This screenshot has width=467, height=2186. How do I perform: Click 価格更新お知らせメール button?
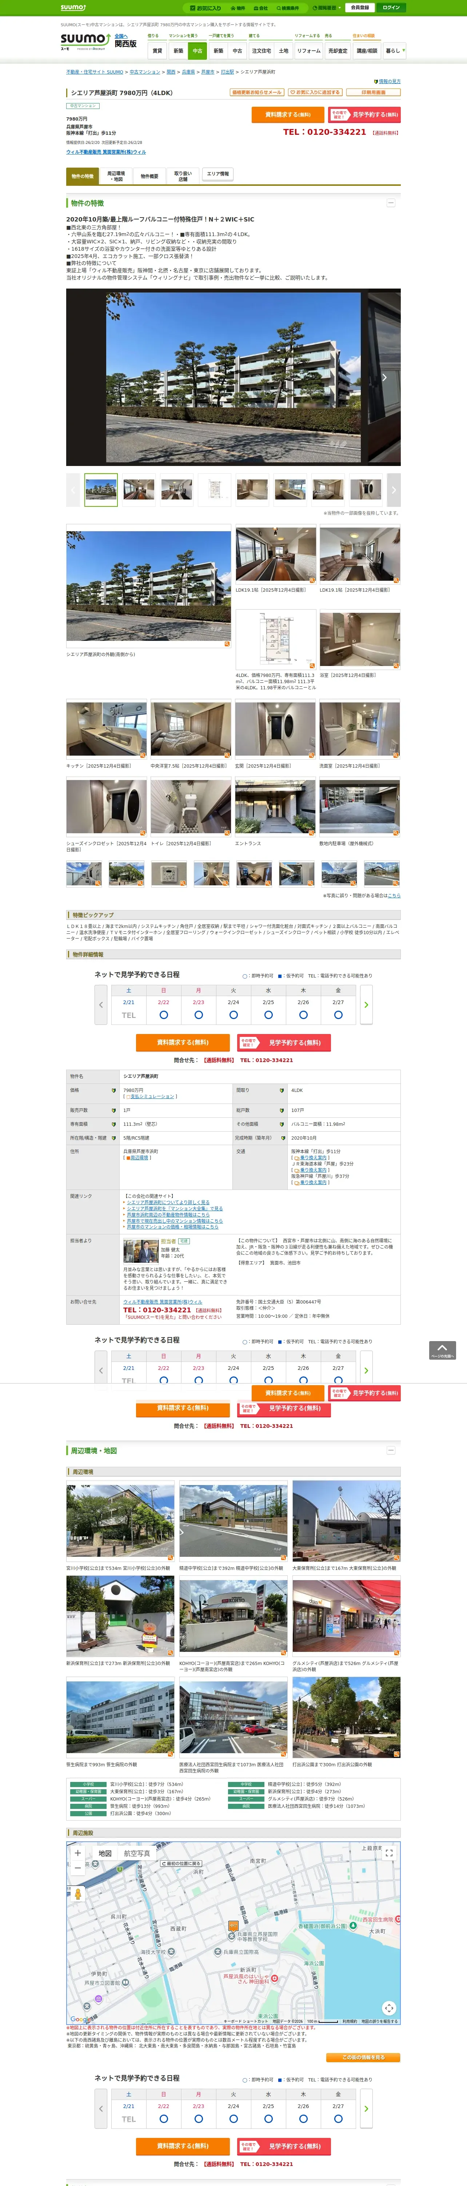tap(256, 93)
